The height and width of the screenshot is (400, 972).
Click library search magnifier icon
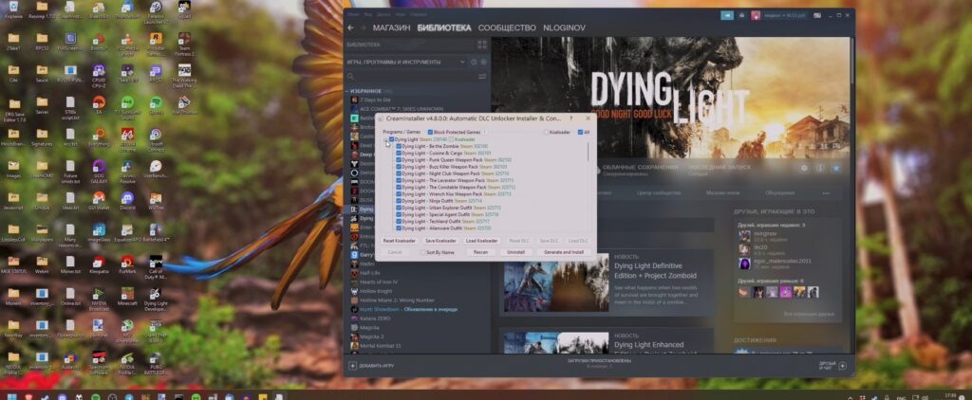(351, 76)
